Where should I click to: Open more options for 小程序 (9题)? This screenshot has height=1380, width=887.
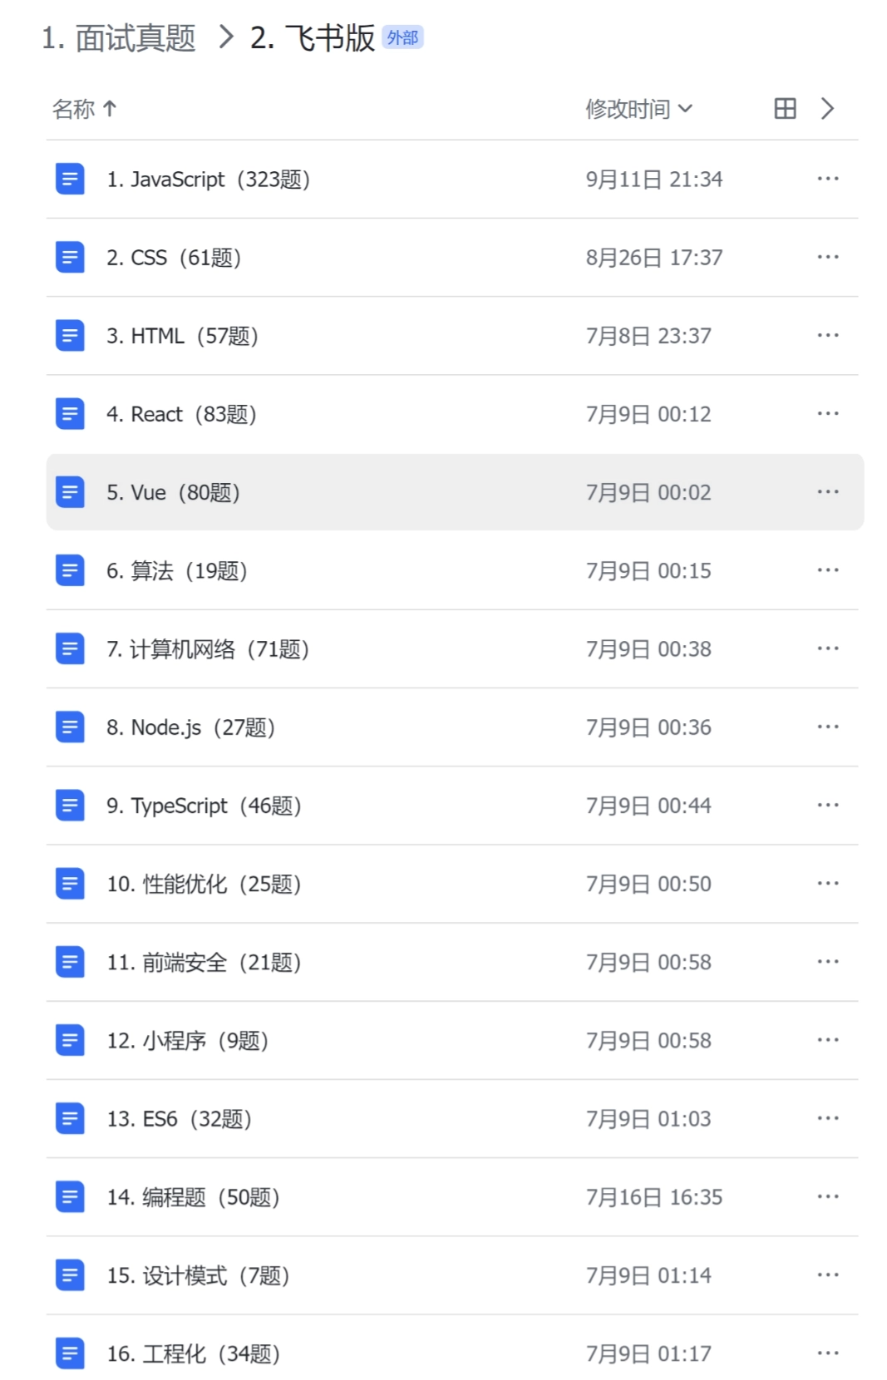(x=827, y=1040)
